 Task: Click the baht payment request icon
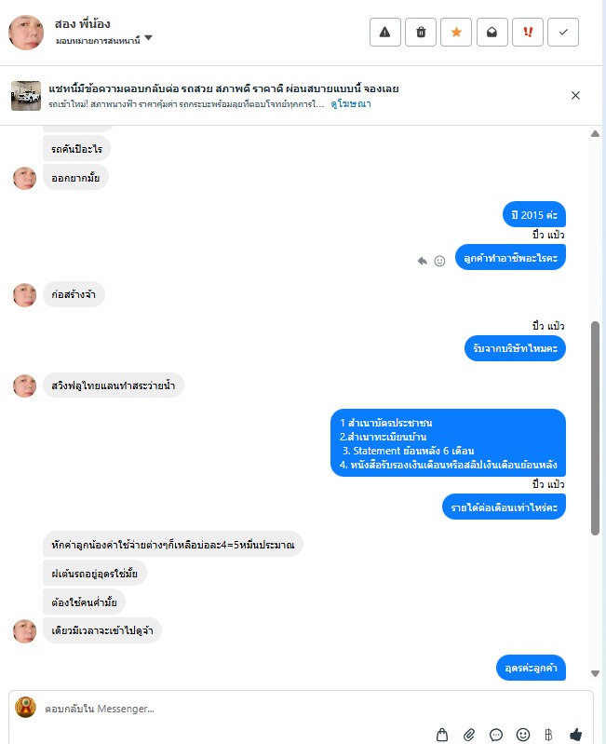548,735
